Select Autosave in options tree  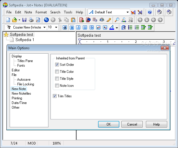click(x=24, y=80)
